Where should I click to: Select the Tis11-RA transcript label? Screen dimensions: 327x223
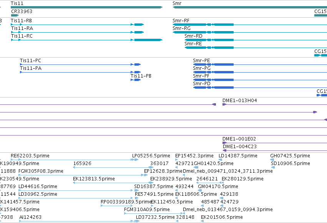(22, 28)
